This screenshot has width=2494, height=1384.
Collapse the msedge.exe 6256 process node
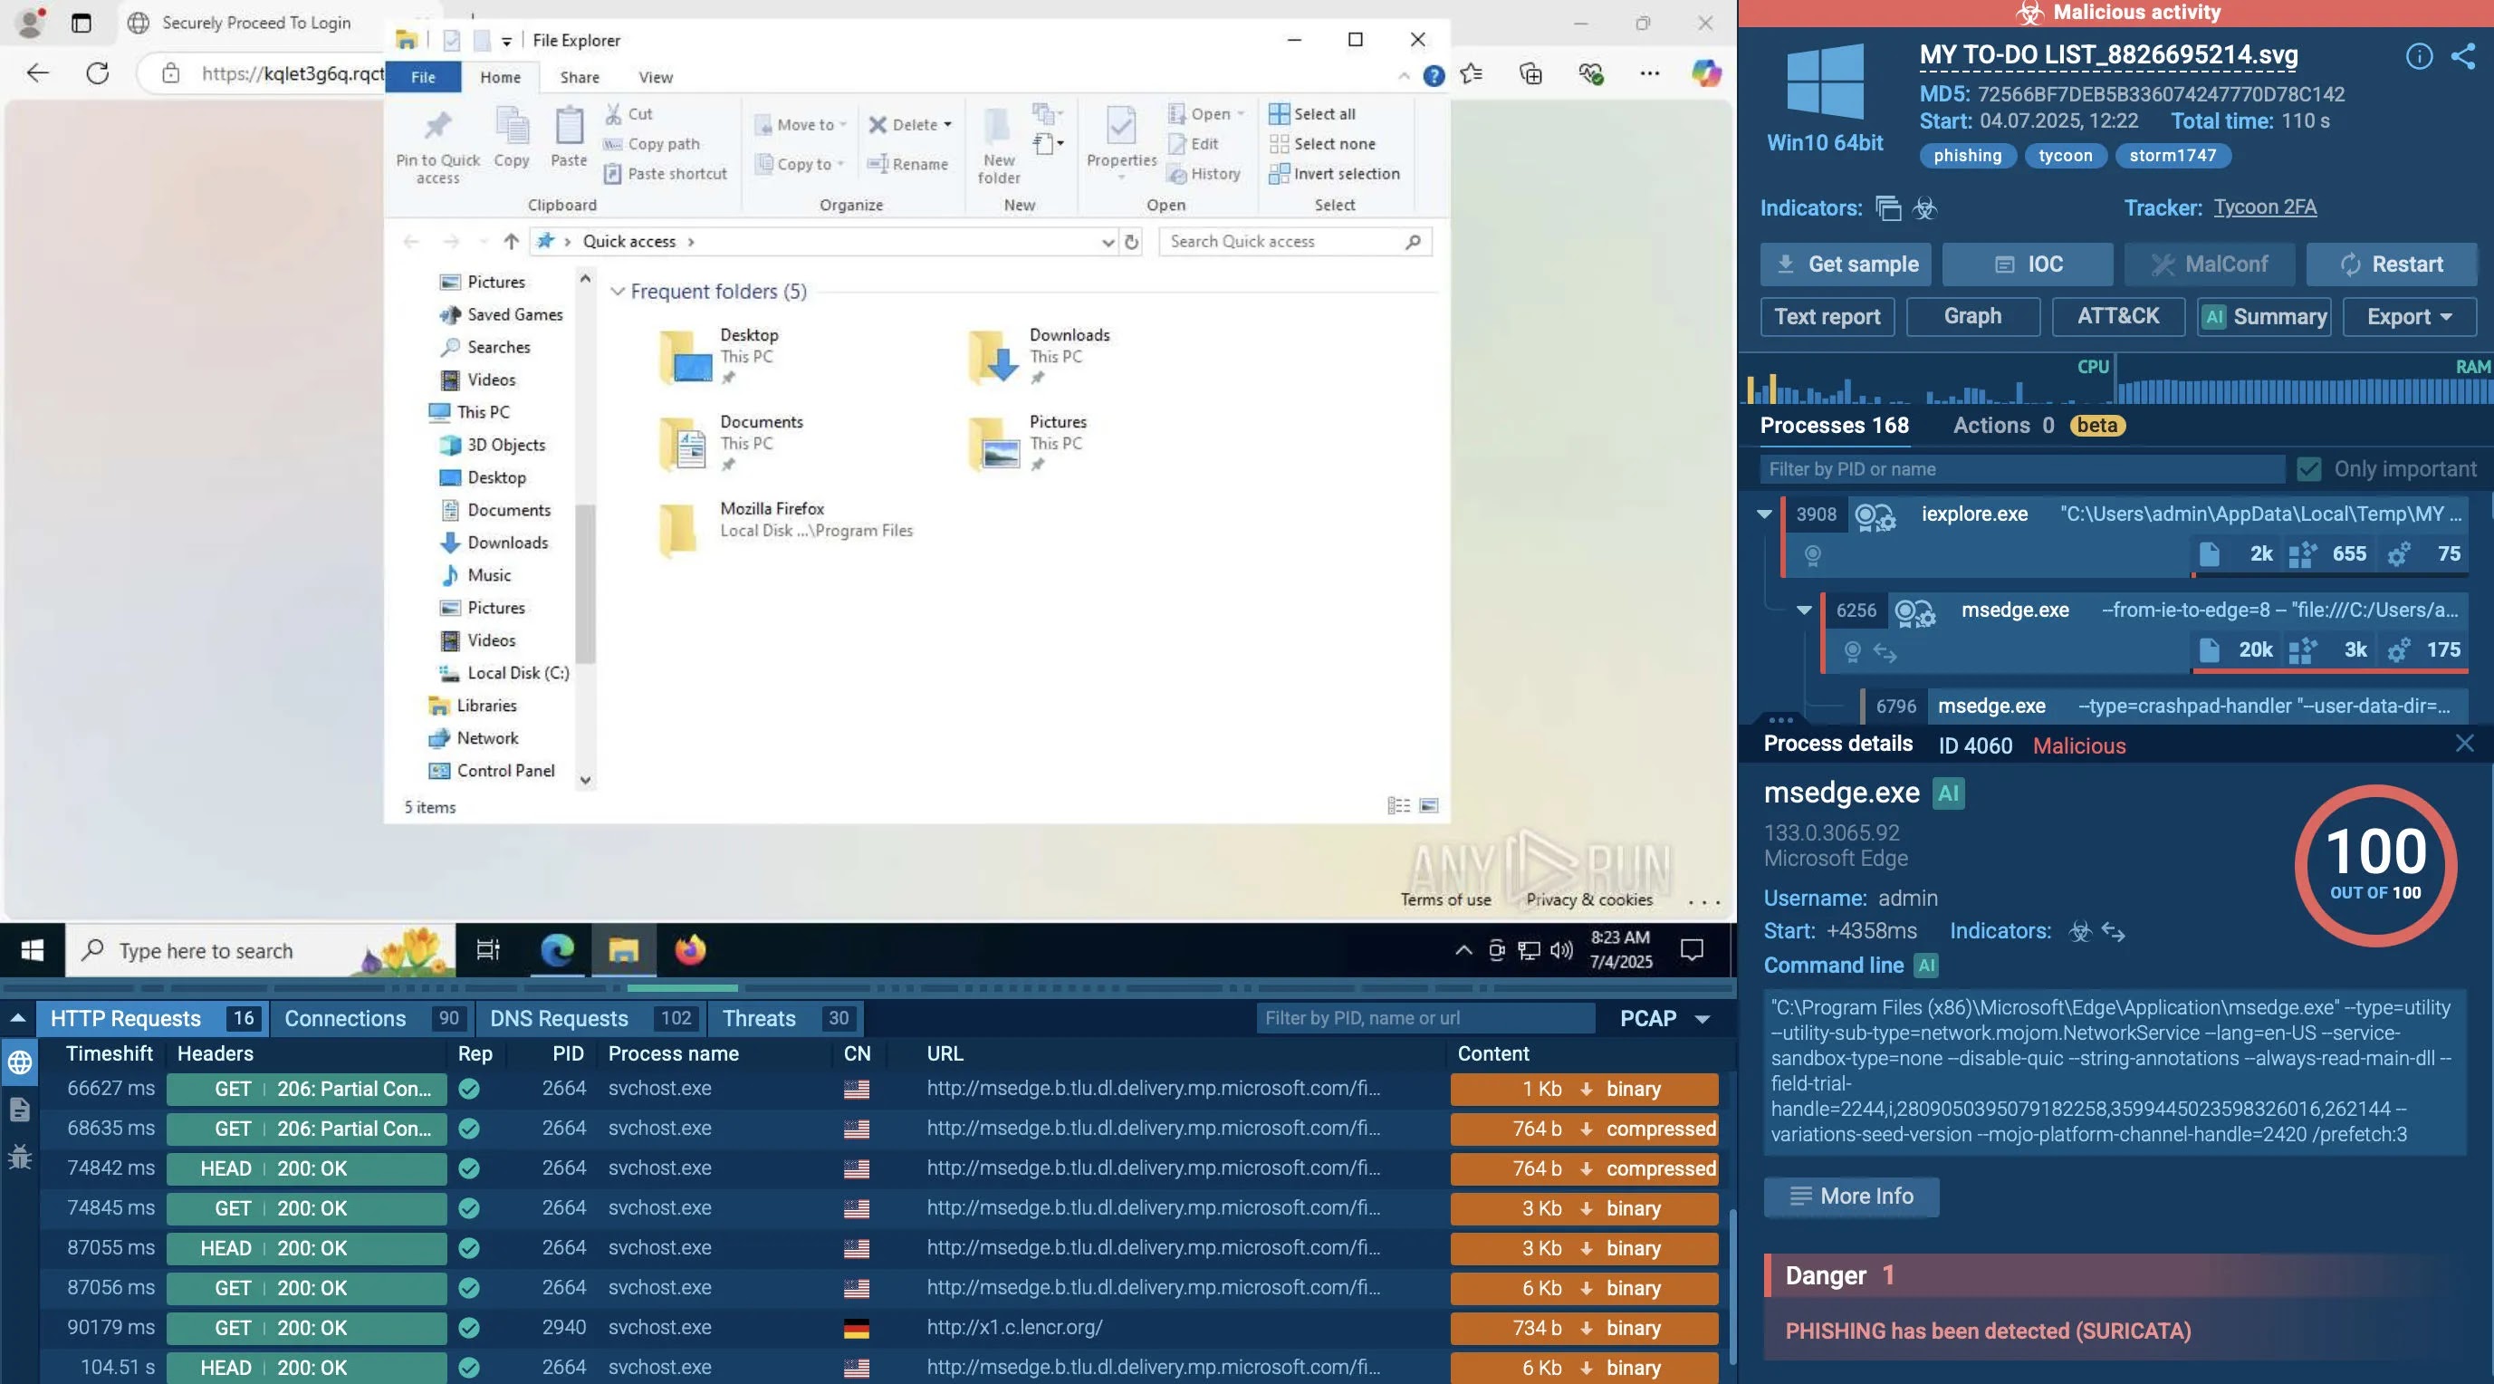point(1804,610)
